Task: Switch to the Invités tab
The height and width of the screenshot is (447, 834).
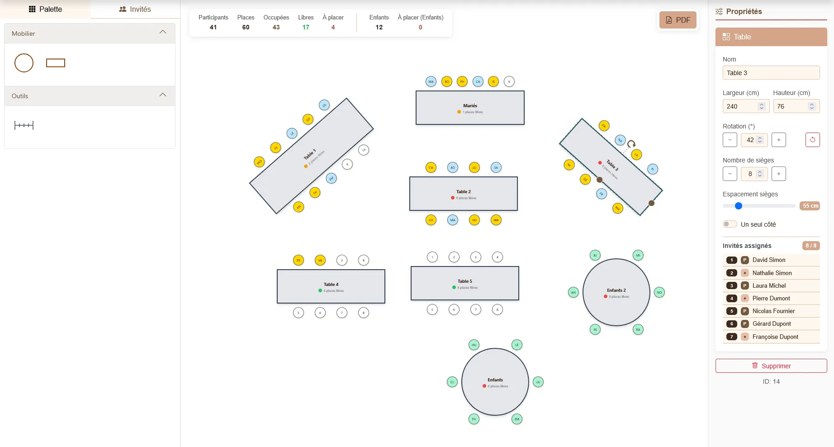Action: click(135, 9)
